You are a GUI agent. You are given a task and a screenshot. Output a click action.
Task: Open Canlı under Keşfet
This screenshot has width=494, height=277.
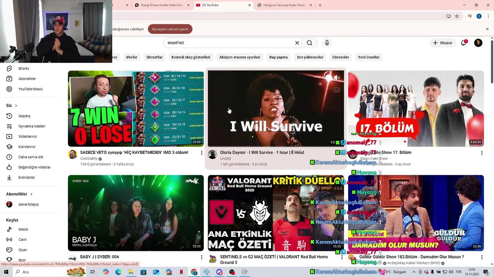click(x=22, y=239)
